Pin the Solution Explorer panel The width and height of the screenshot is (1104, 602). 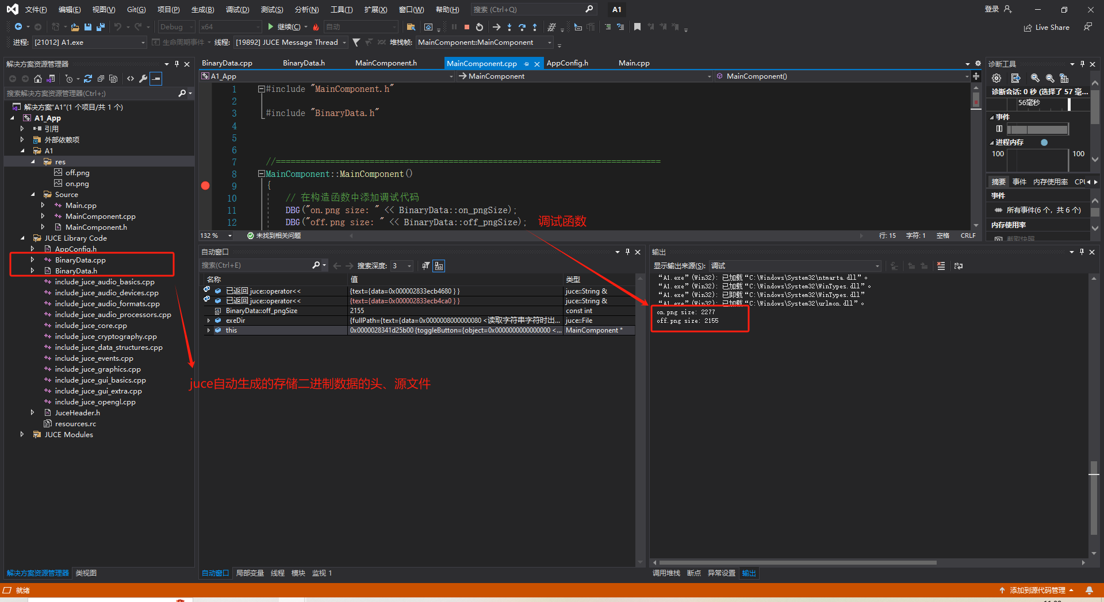pos(177,64)
